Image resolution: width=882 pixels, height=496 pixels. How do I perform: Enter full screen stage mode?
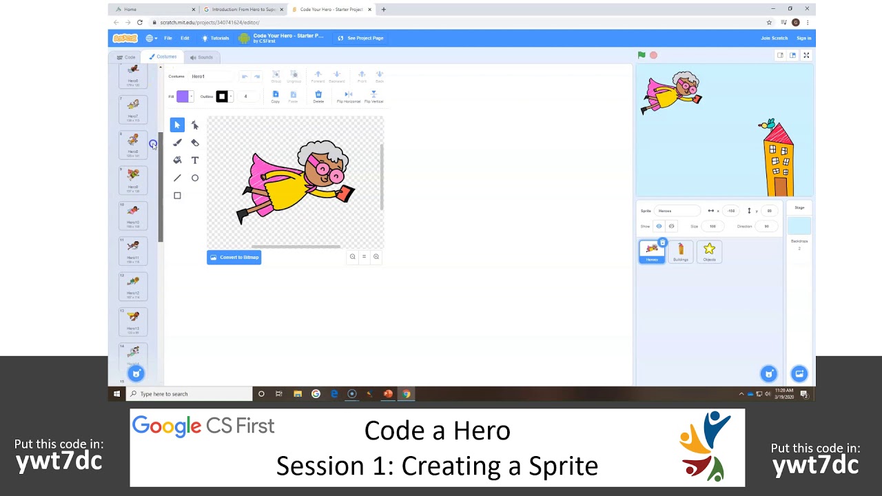tap(806, 55)
